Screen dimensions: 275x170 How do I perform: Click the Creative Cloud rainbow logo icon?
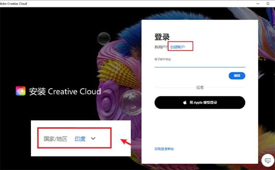[21, 91]
